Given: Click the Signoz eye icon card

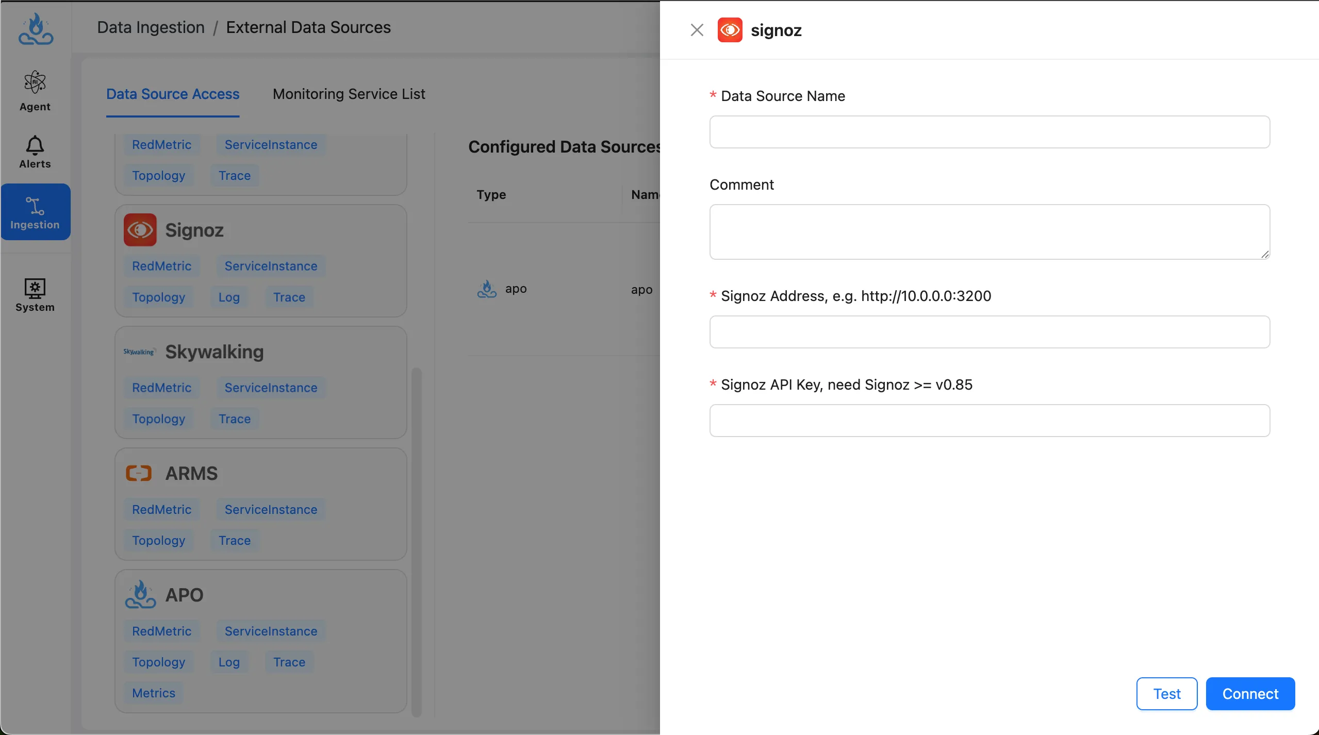Looking at the screenshot, I should (140, 230).
